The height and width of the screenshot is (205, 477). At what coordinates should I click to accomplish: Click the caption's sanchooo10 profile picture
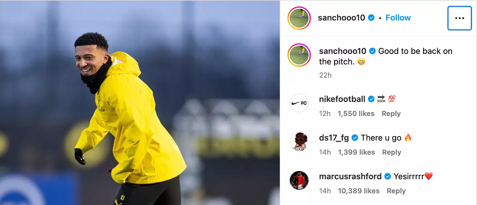[299, 55]
